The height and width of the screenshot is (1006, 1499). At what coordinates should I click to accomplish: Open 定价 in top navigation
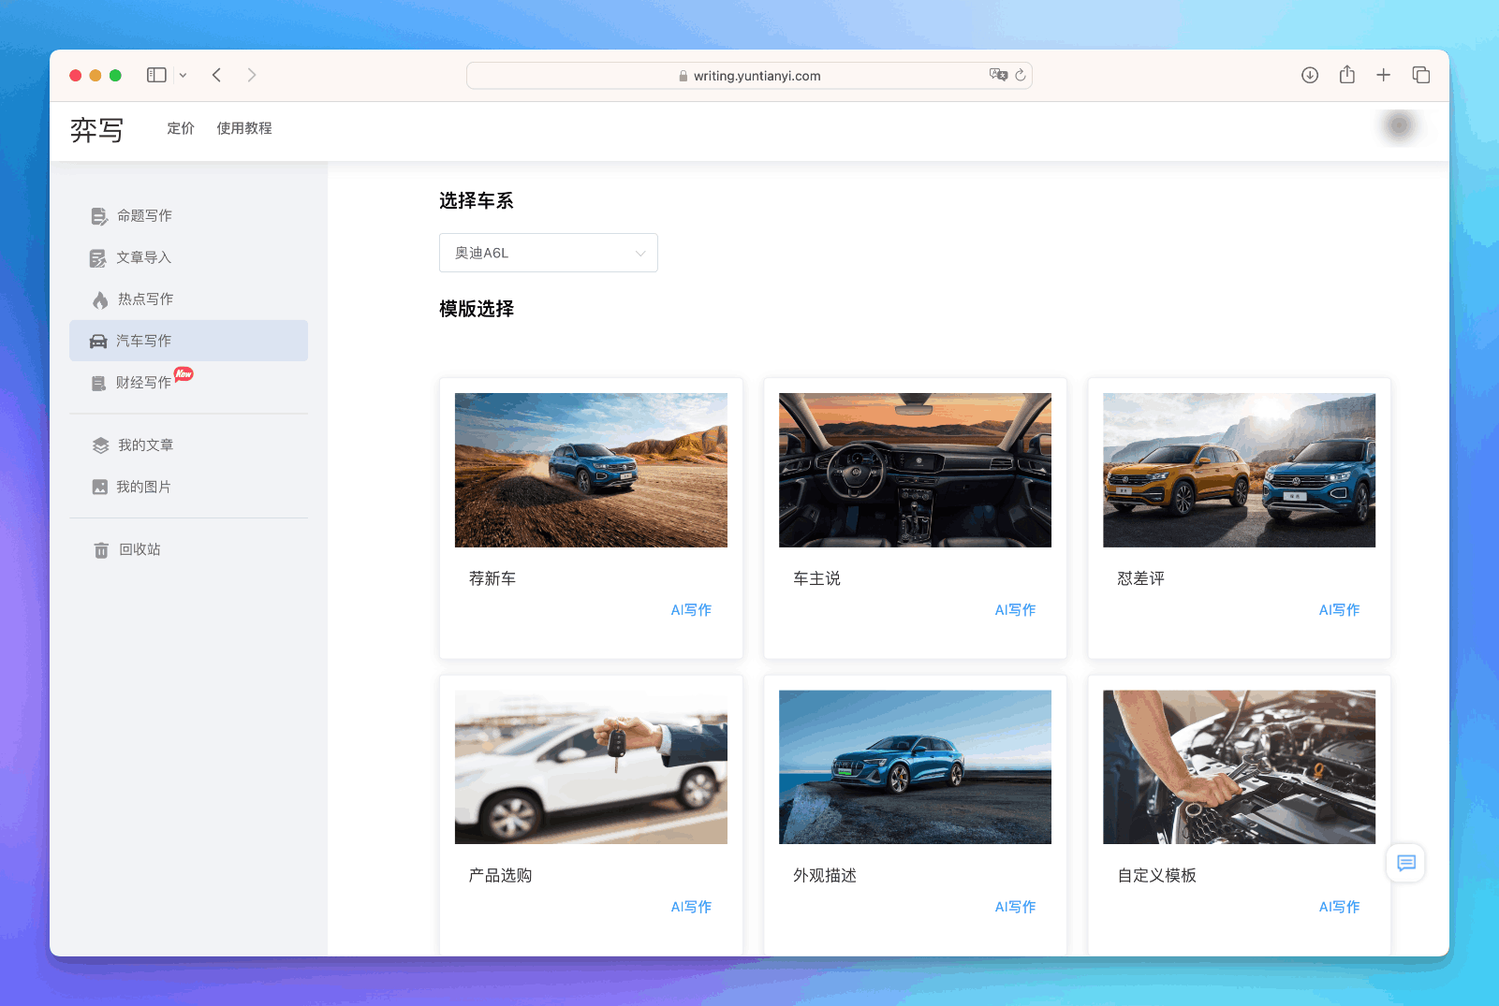coord(181,128)
